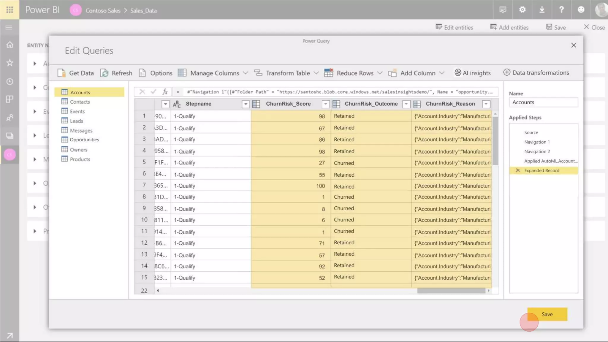Select the Navigation 2 applied step
The width and height of the screenshot is (608, 342).
[537, 151]
